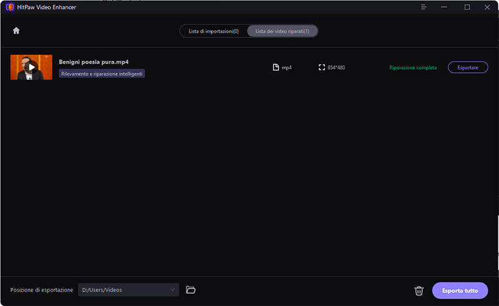Image resolution: width=499 pixels, height=306 pixels.
Task: Click the HitPaw app logo icon
Action: click(8, 7)
